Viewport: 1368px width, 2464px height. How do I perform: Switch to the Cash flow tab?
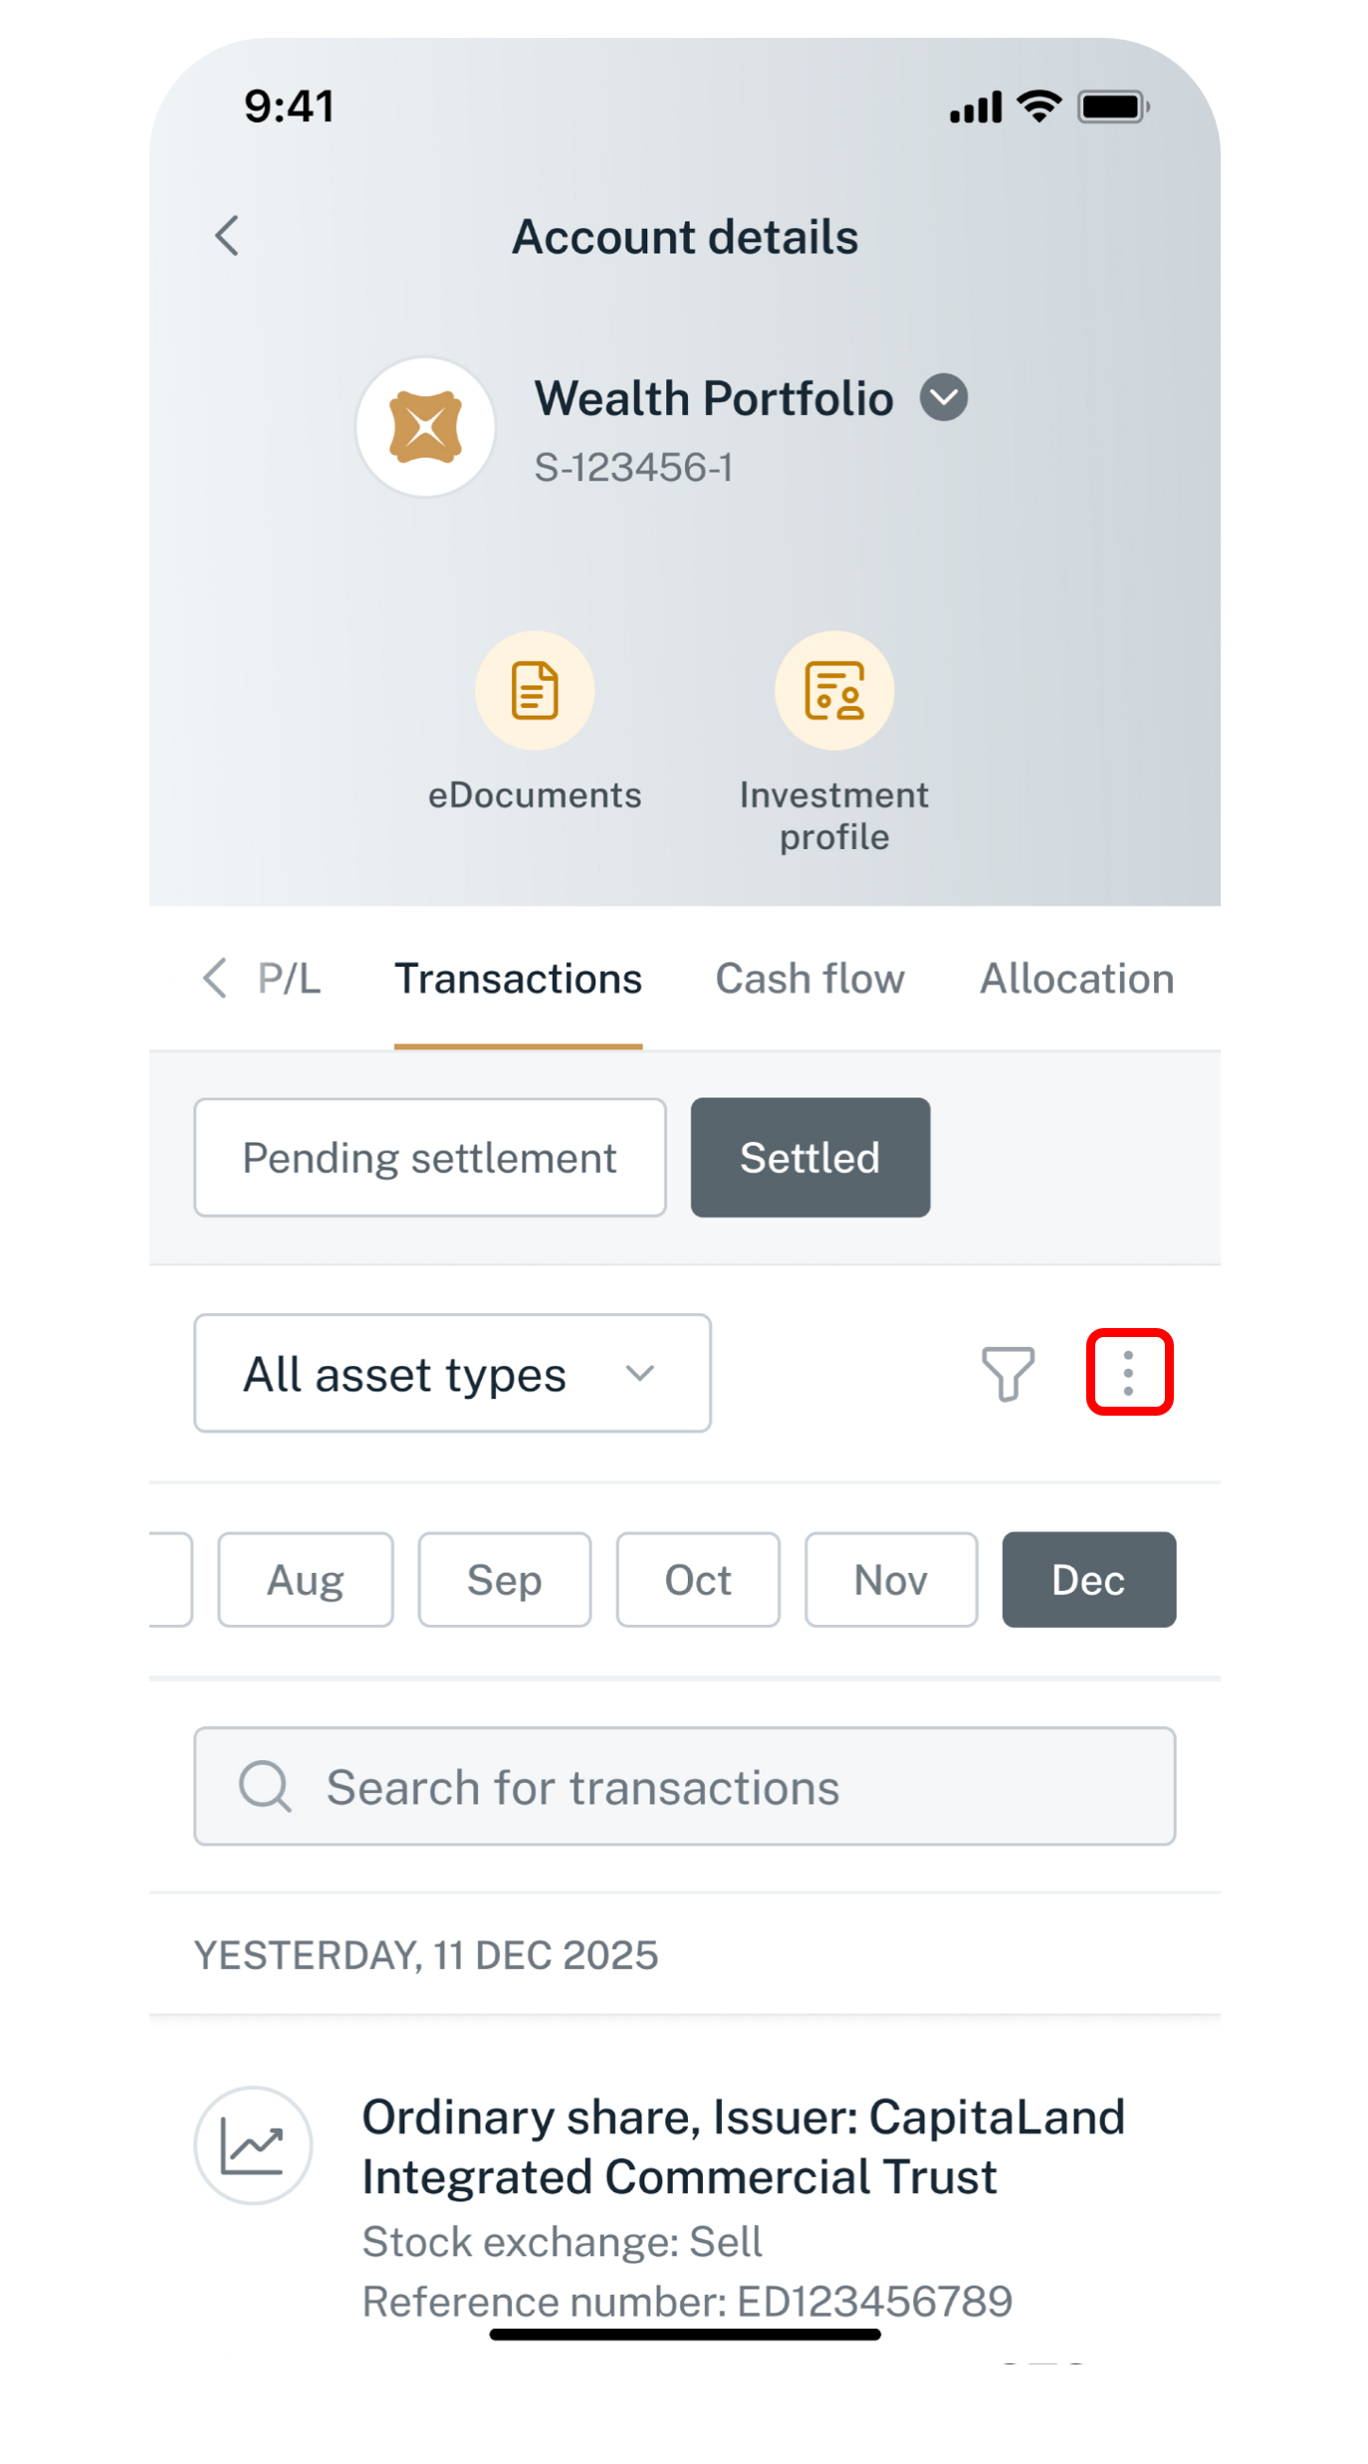coord(809,979)
